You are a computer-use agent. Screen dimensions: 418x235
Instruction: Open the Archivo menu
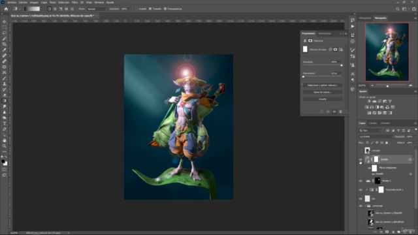point(12,2)
